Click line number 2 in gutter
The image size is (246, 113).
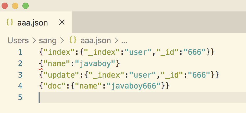pyautogui.click(x=20, y=64)
